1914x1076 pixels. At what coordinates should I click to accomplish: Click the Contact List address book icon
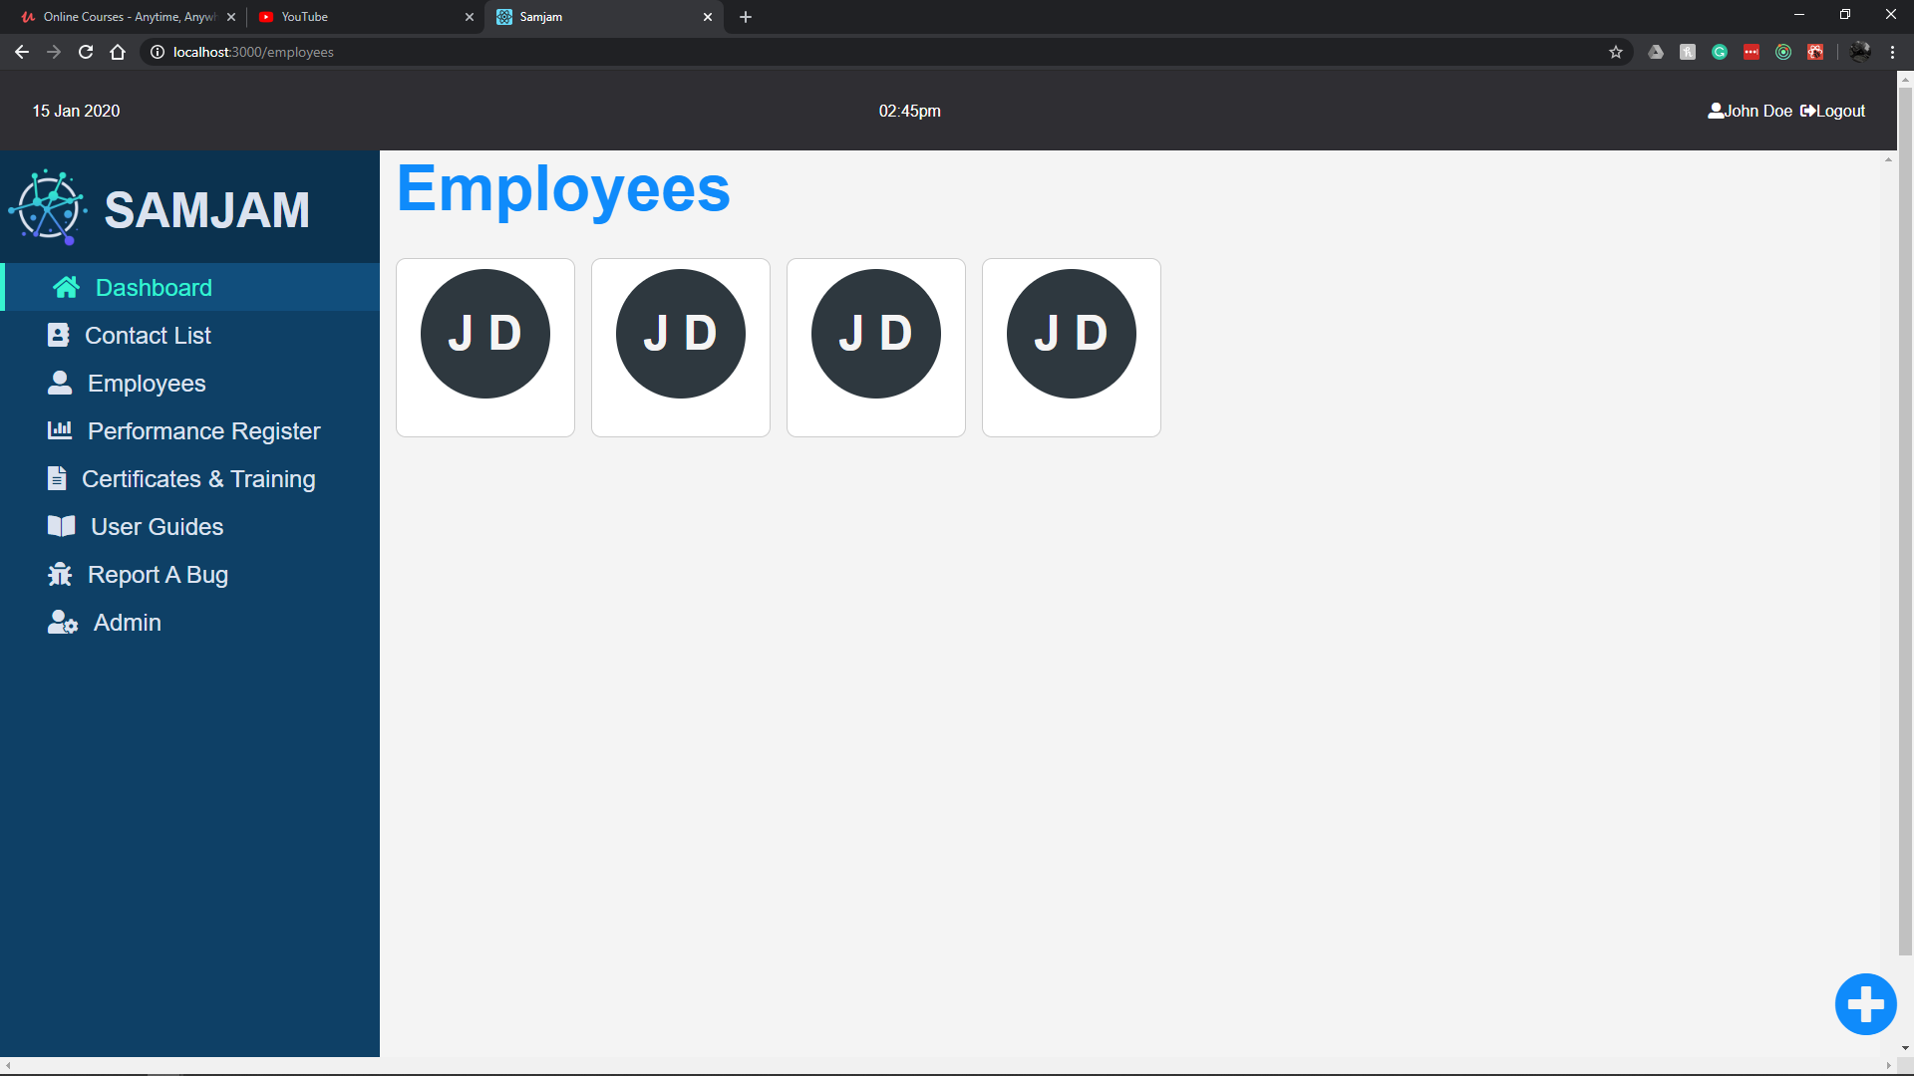click(58, 336)
